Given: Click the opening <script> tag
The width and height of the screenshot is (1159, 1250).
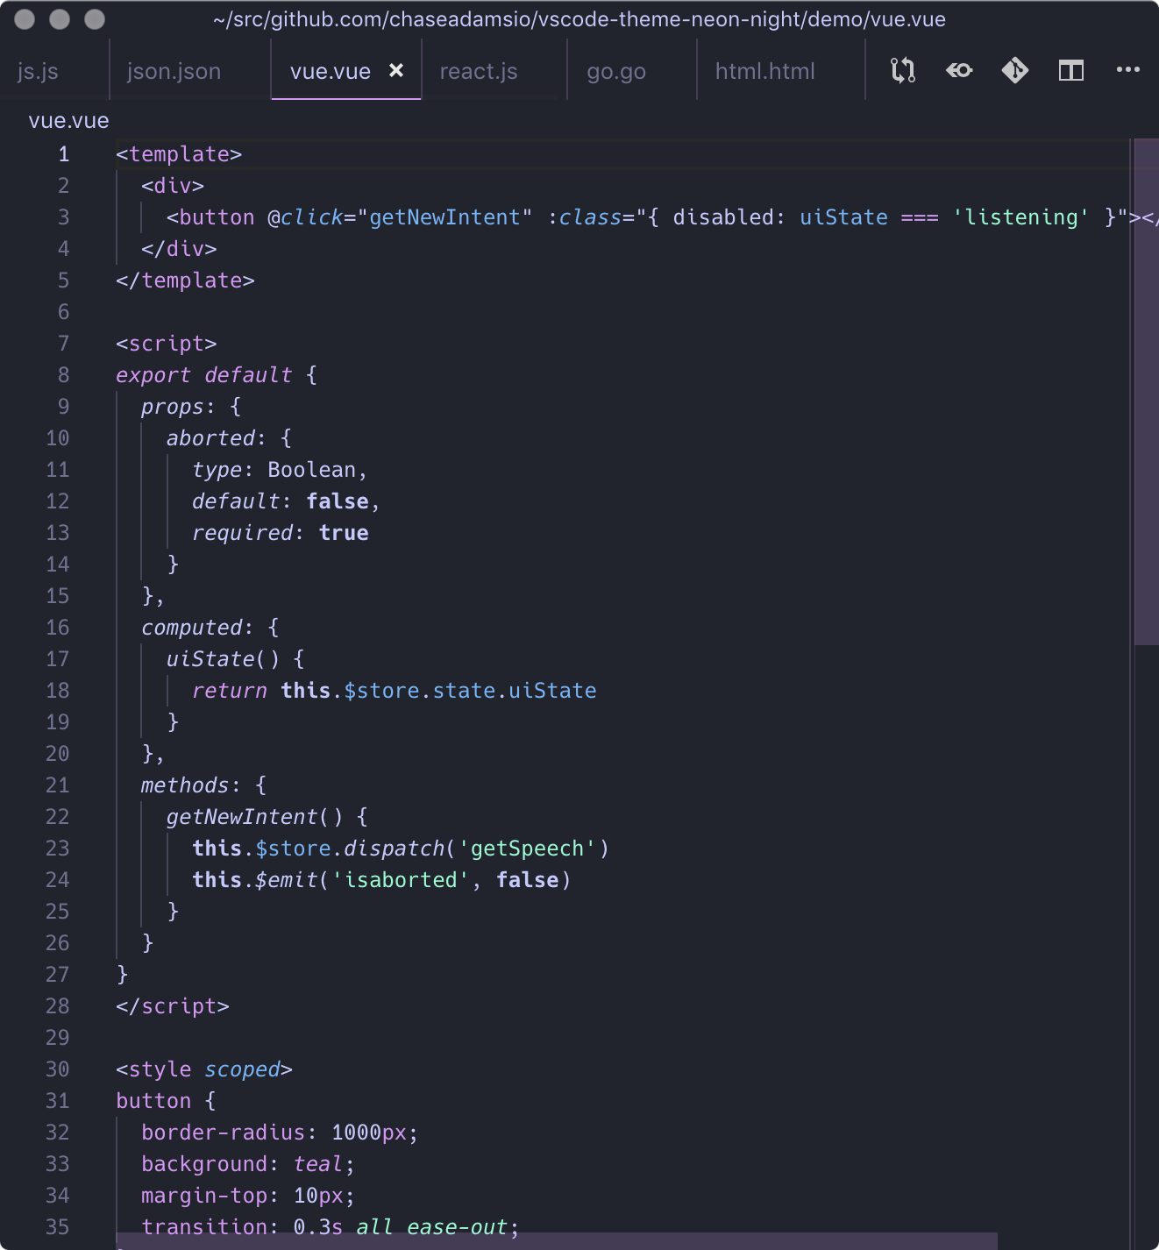Looking at the screenshot, I should pos(167,344).
